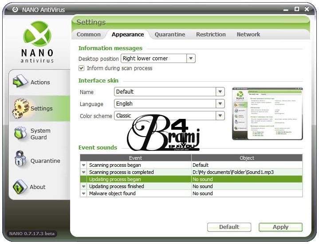The image size is (319, 244).
Task: Click 'No sound' for Malware object found
Action: pyautogui.click(x=247, y=193)
